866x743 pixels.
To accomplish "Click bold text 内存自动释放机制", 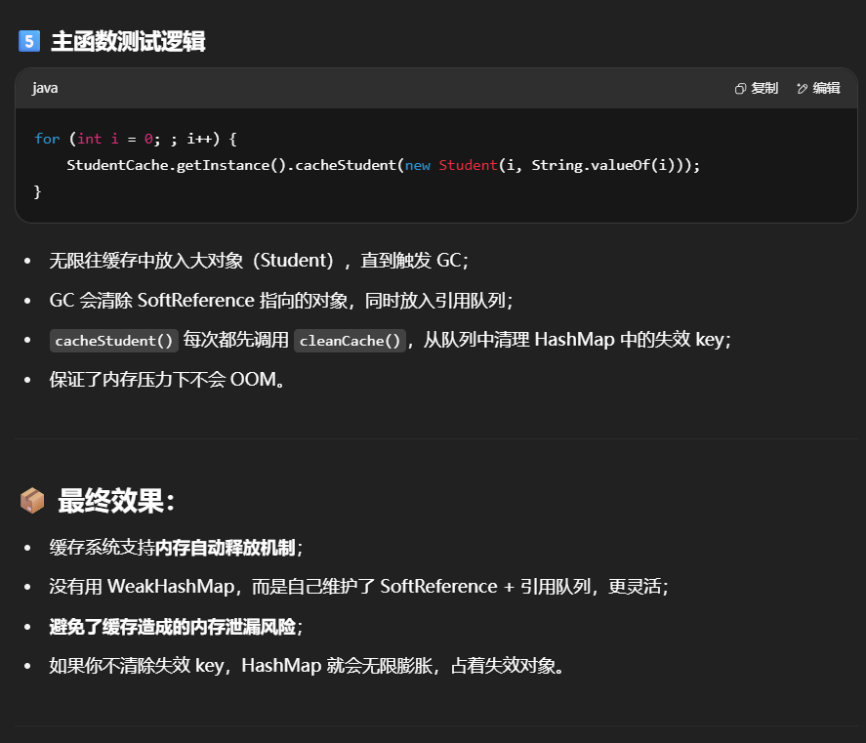I will pyautogui.click(x=225, y=548).
